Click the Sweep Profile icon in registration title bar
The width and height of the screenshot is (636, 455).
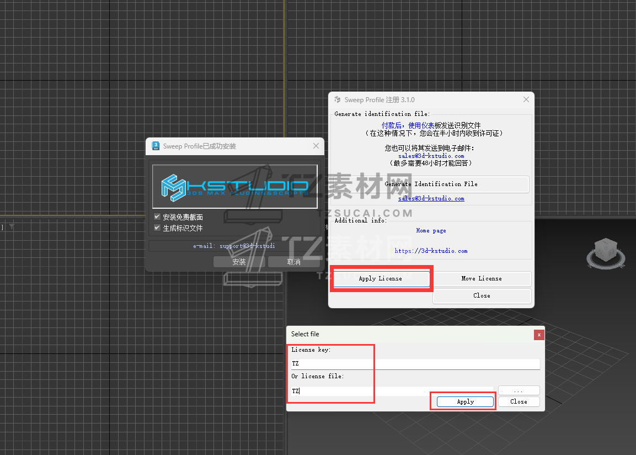pyautogui.click(x=338, y=99)
